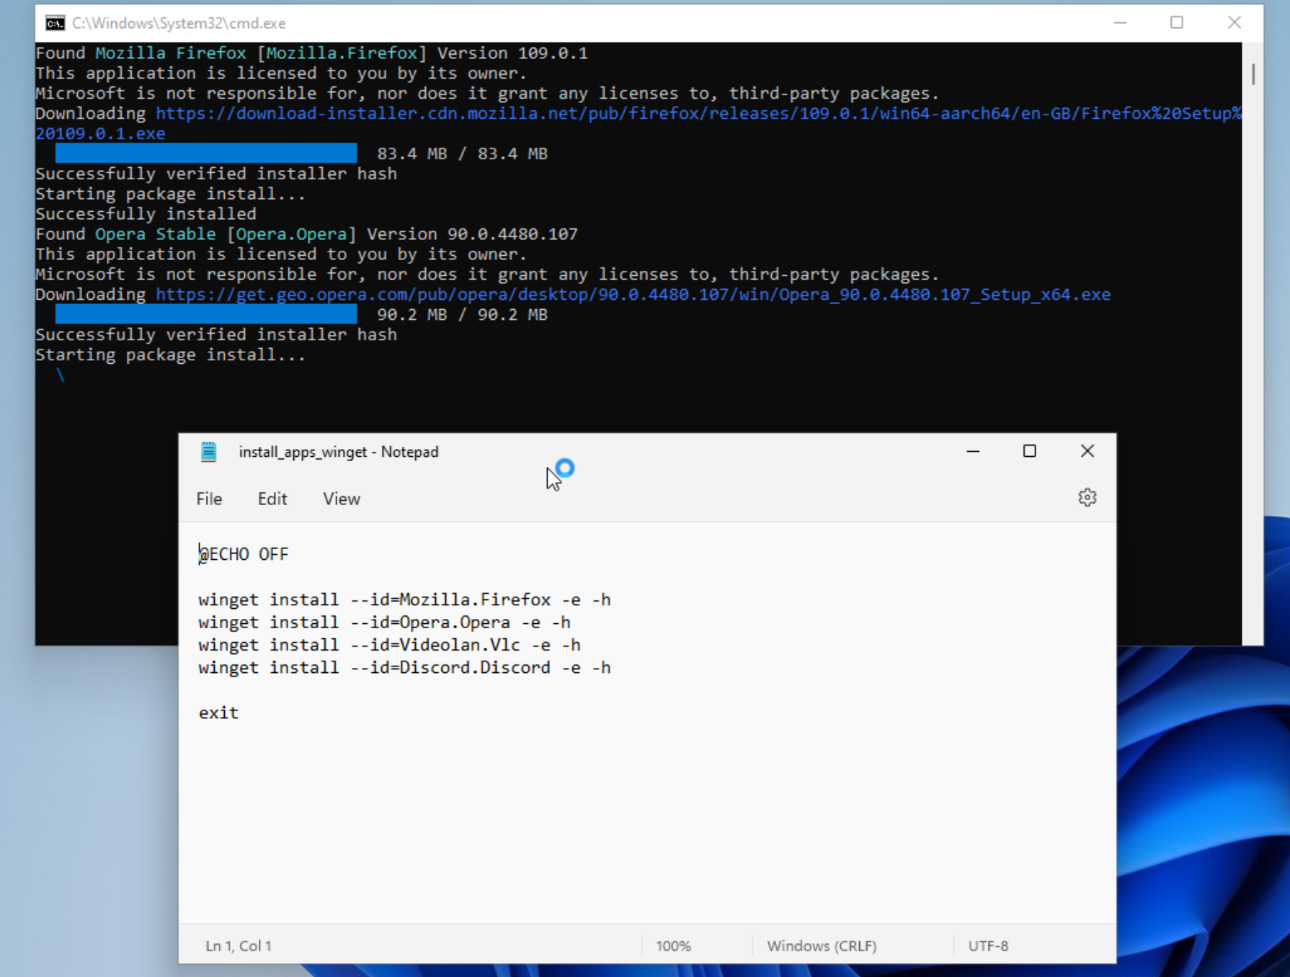Screen dimensions: 1290x977
Task: Click the cmd.exe icon in title bar
Action: click(x=55, y=23)
